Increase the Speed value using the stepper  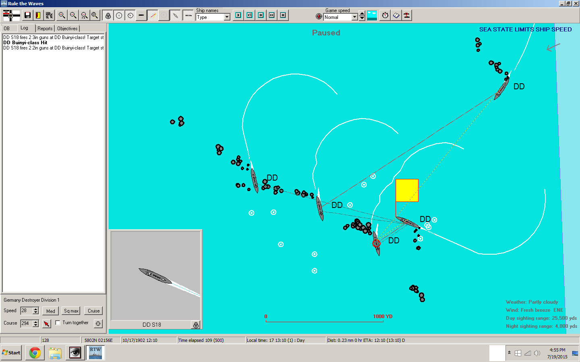coord(36,309)
